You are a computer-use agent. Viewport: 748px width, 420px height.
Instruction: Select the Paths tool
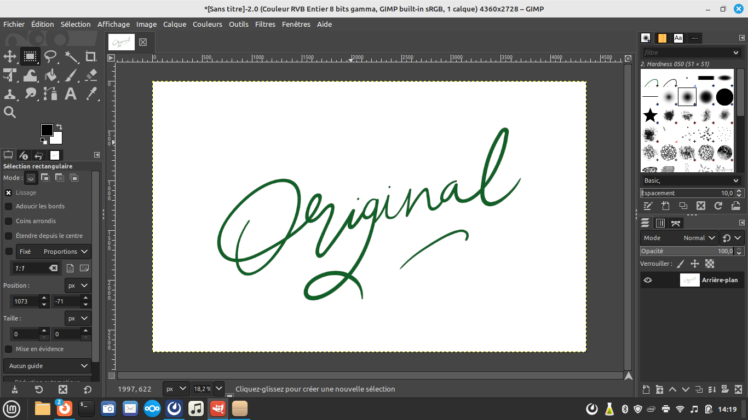(50, 94)
